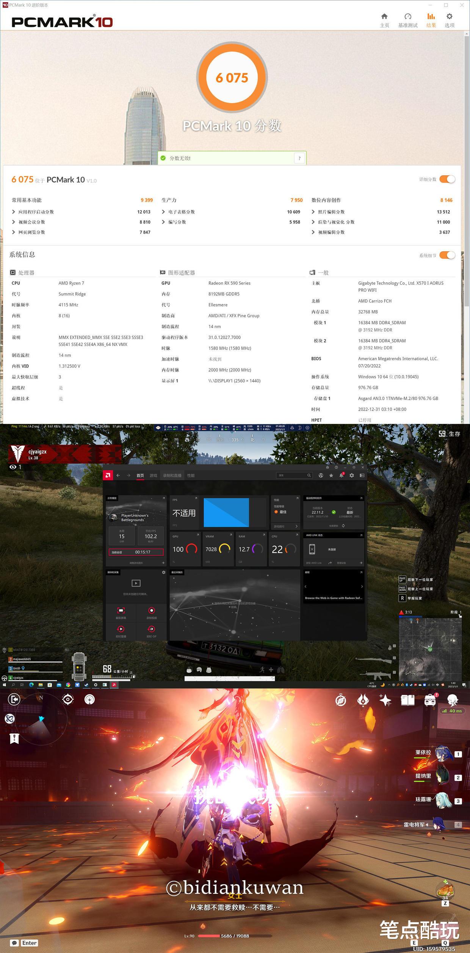Click the bug report icon in Radeon title bar
This screenshot has height=953, width=470.
(327, 467)
